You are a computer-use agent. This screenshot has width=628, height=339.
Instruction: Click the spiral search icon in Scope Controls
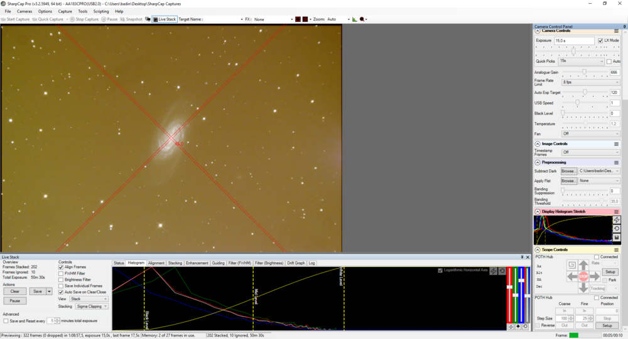pos(571,265)
